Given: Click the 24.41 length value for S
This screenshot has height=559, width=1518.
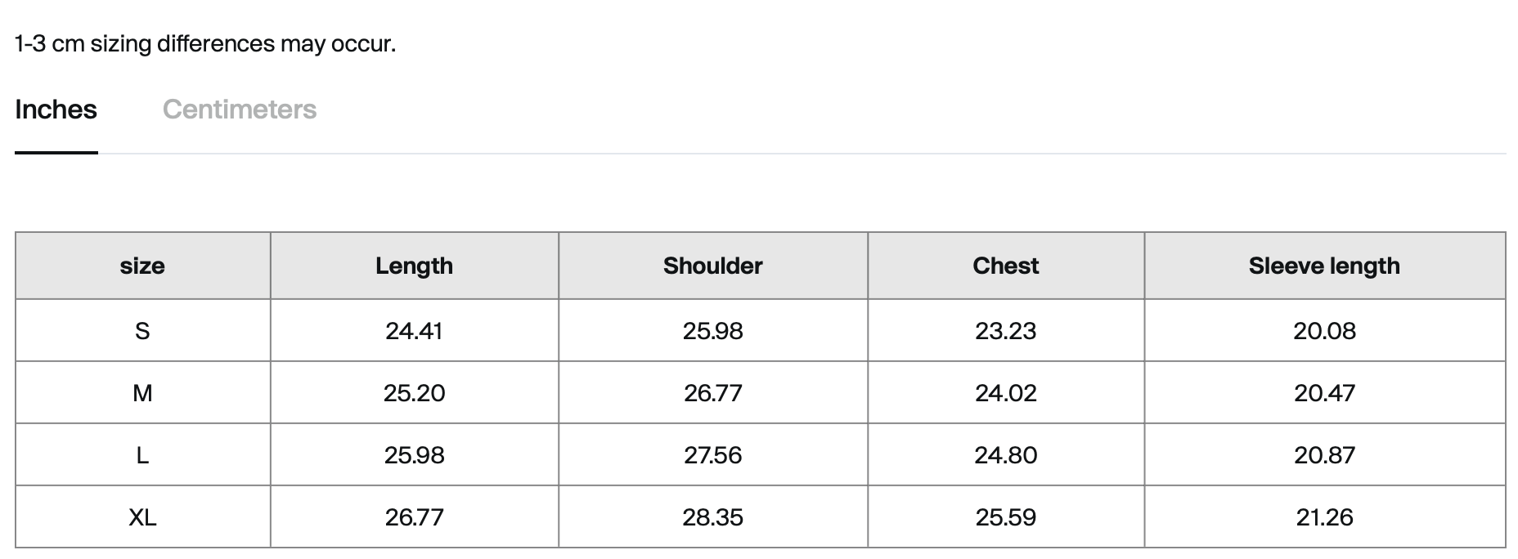Looking at the screenshot, I should pos(414,331).
